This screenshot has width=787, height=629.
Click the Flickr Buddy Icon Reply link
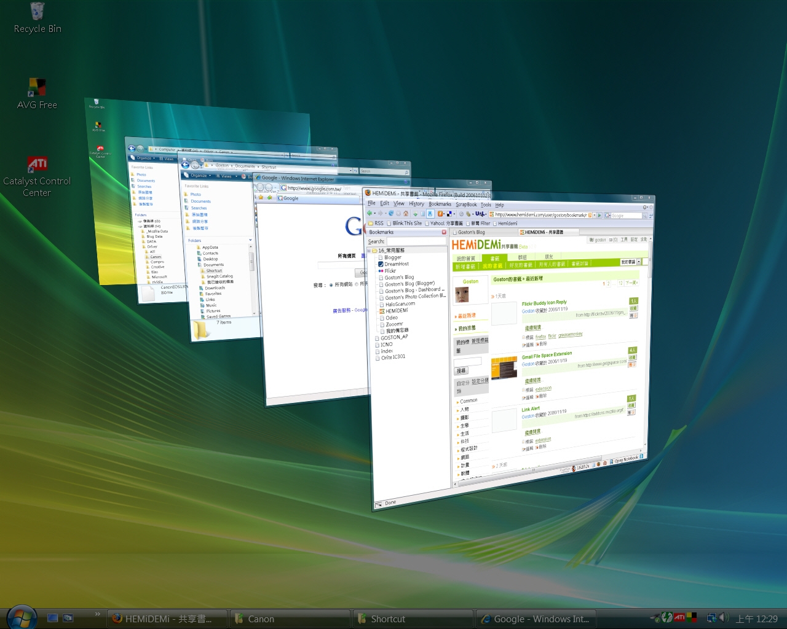tap(544, 303)
